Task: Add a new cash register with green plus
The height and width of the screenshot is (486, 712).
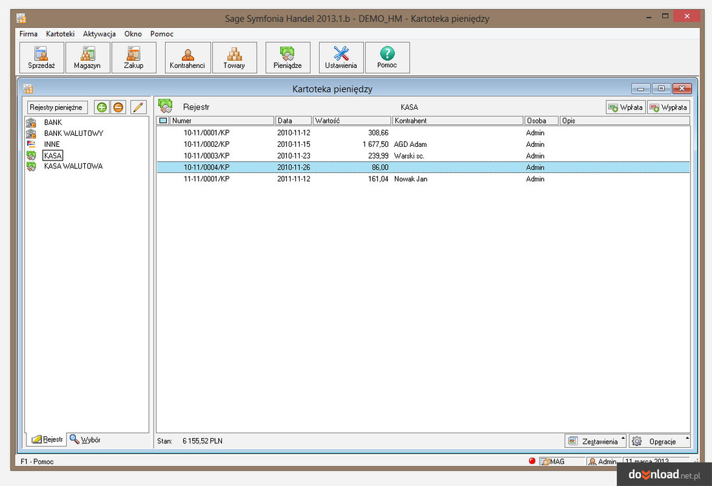Action: (102, 107)
